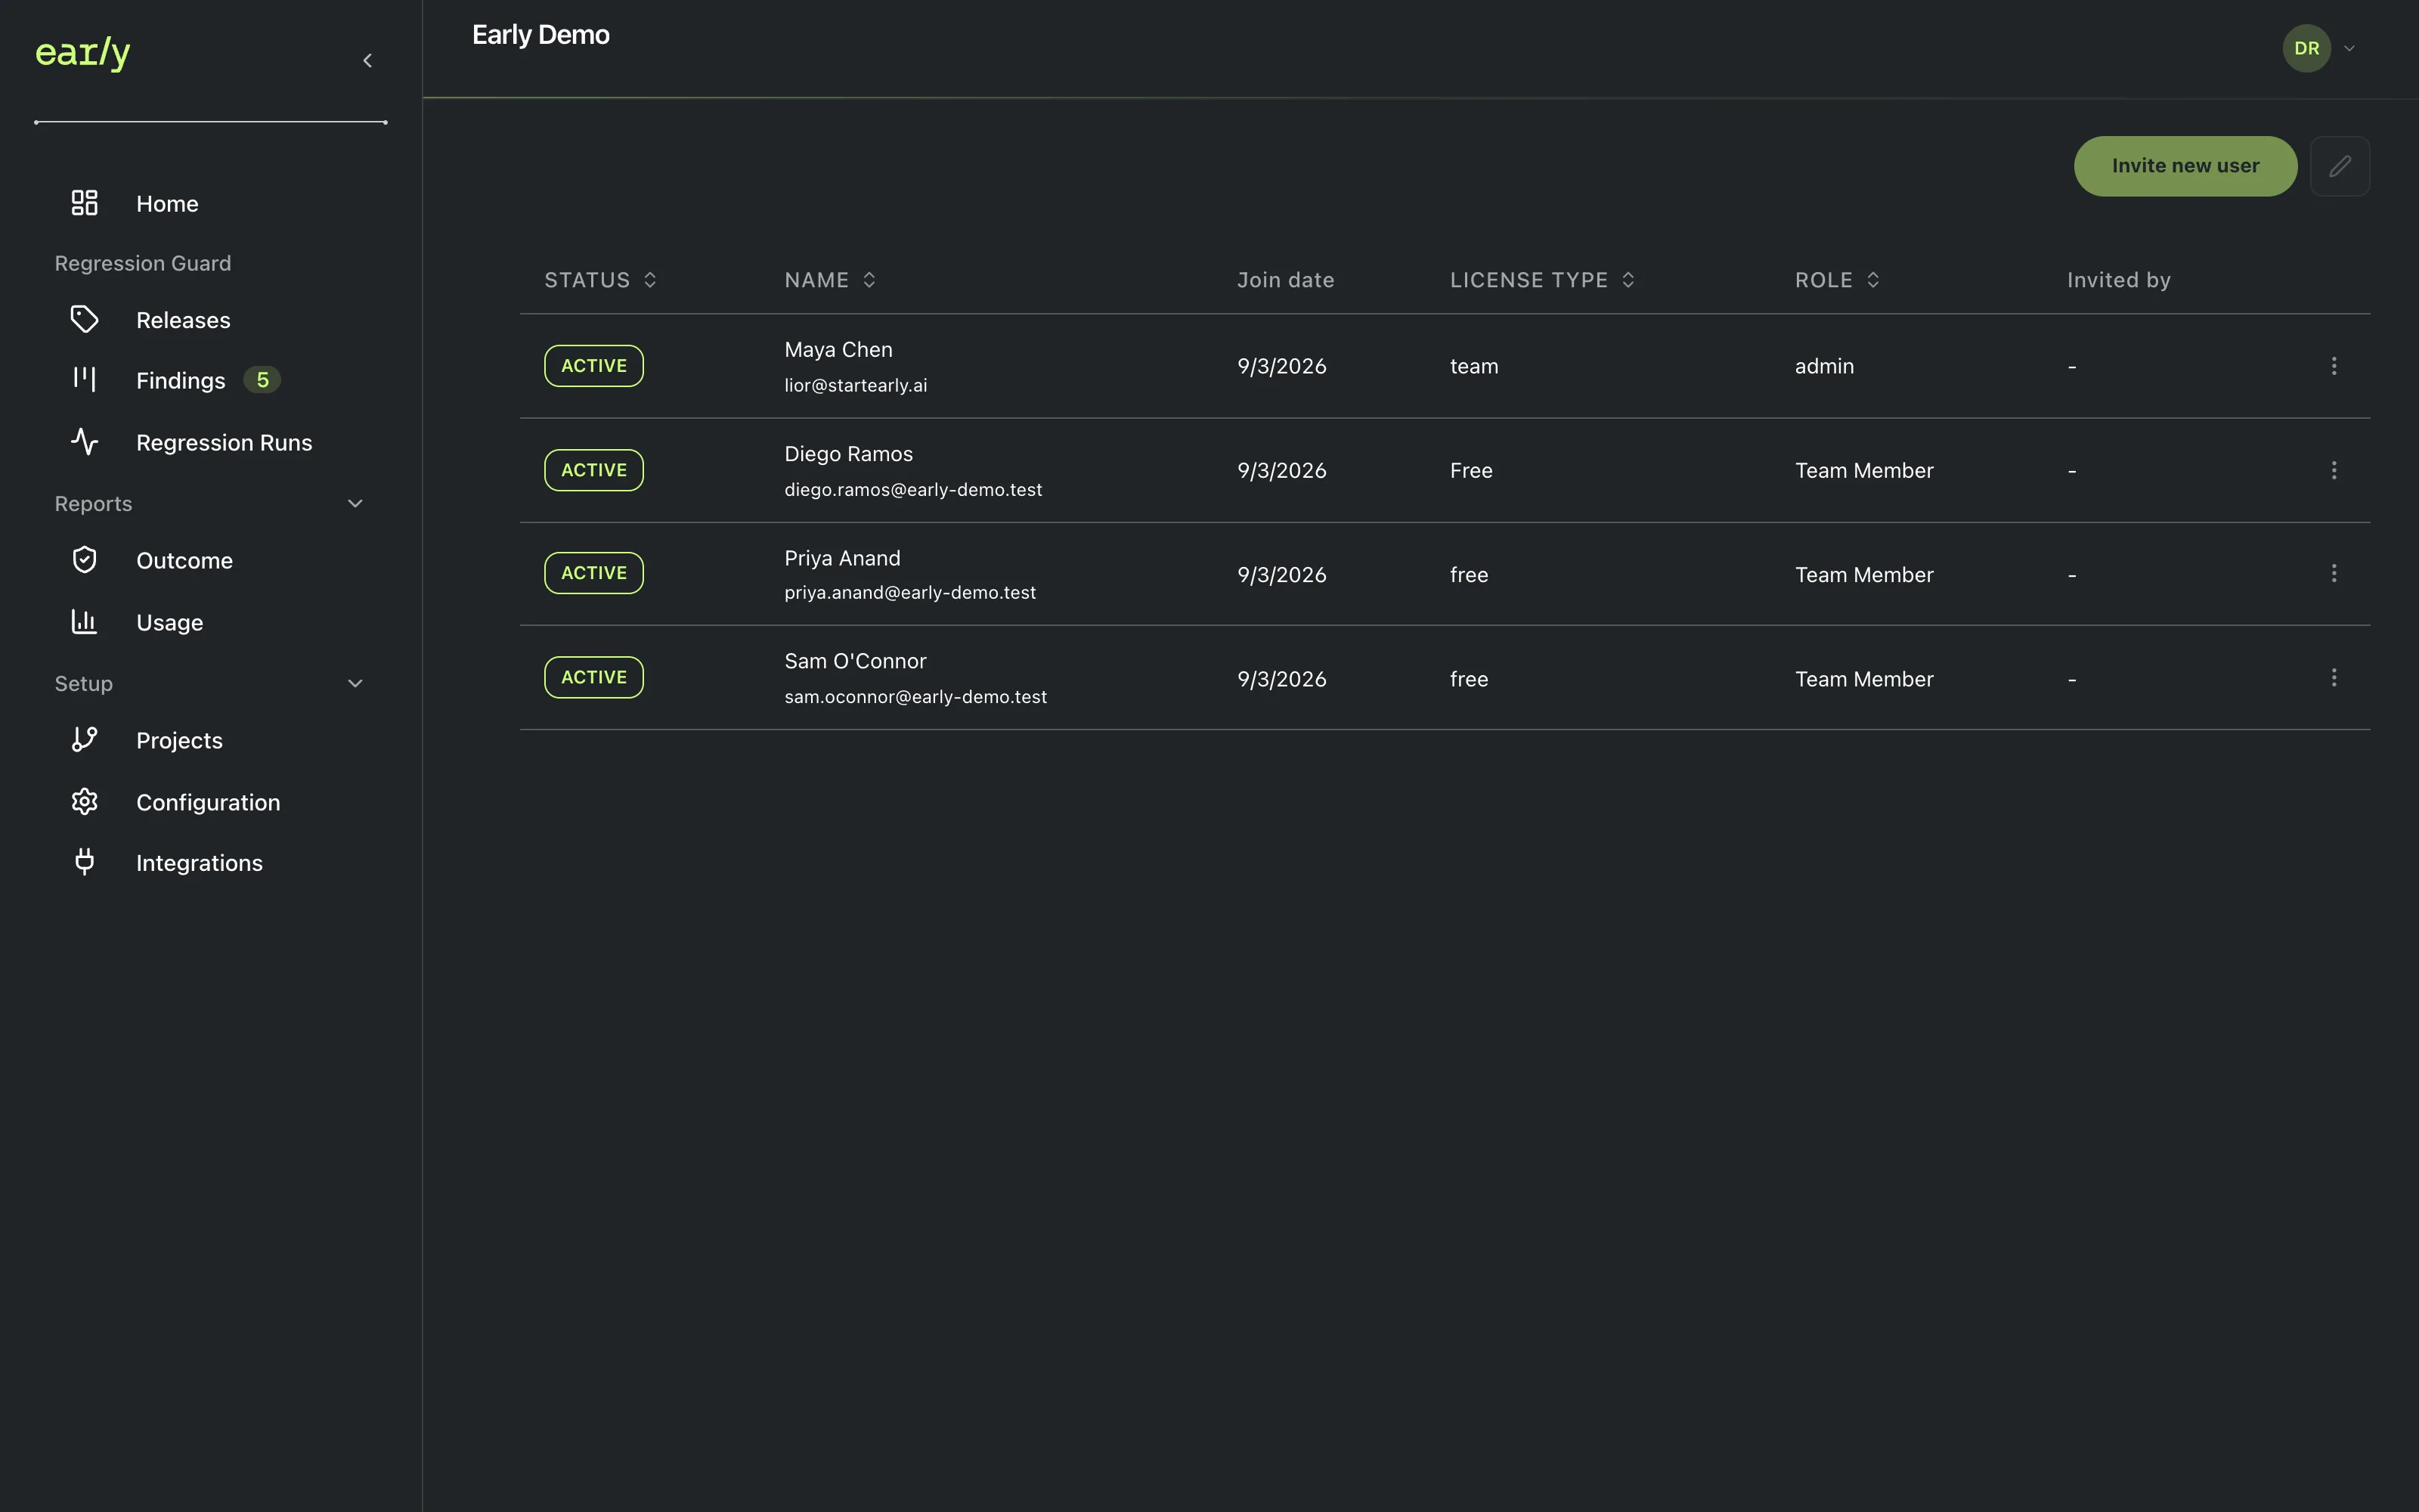The image size is (2419, 1512).
Task: Click the Early Demo page title
Action: click(x=540, y=35)
